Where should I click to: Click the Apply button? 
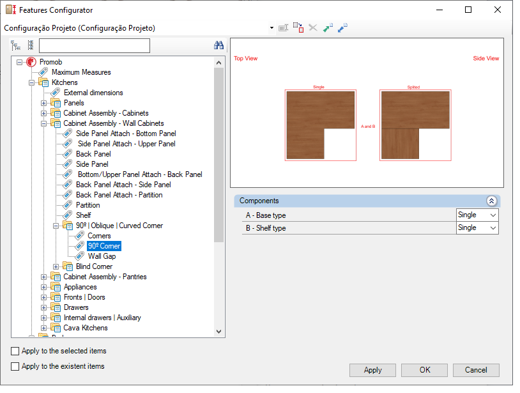(x=372, y=370)
